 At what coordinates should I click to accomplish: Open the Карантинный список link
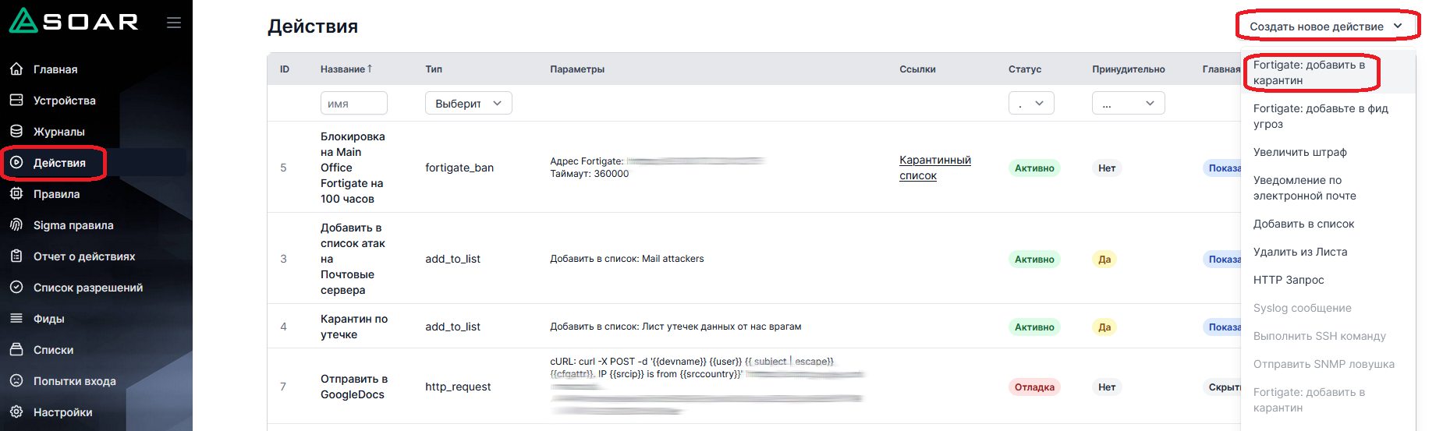[x=934, y=168]
